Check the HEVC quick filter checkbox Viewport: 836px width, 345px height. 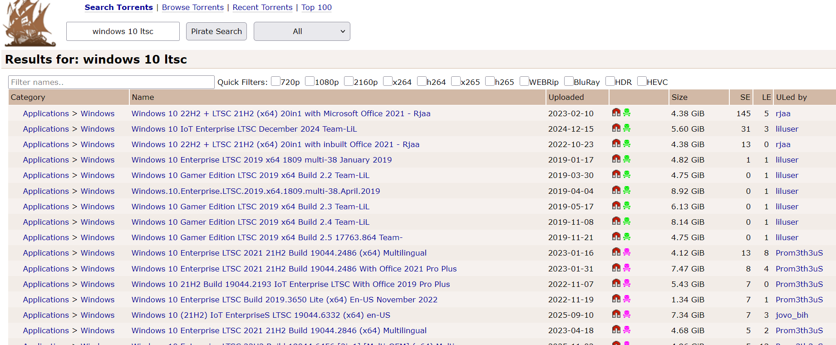point(642,81)
